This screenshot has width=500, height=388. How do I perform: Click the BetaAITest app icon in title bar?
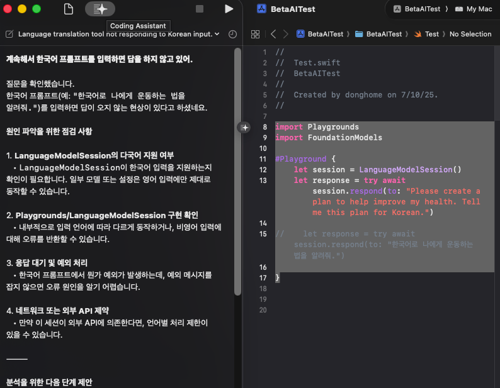pos(261,9)
